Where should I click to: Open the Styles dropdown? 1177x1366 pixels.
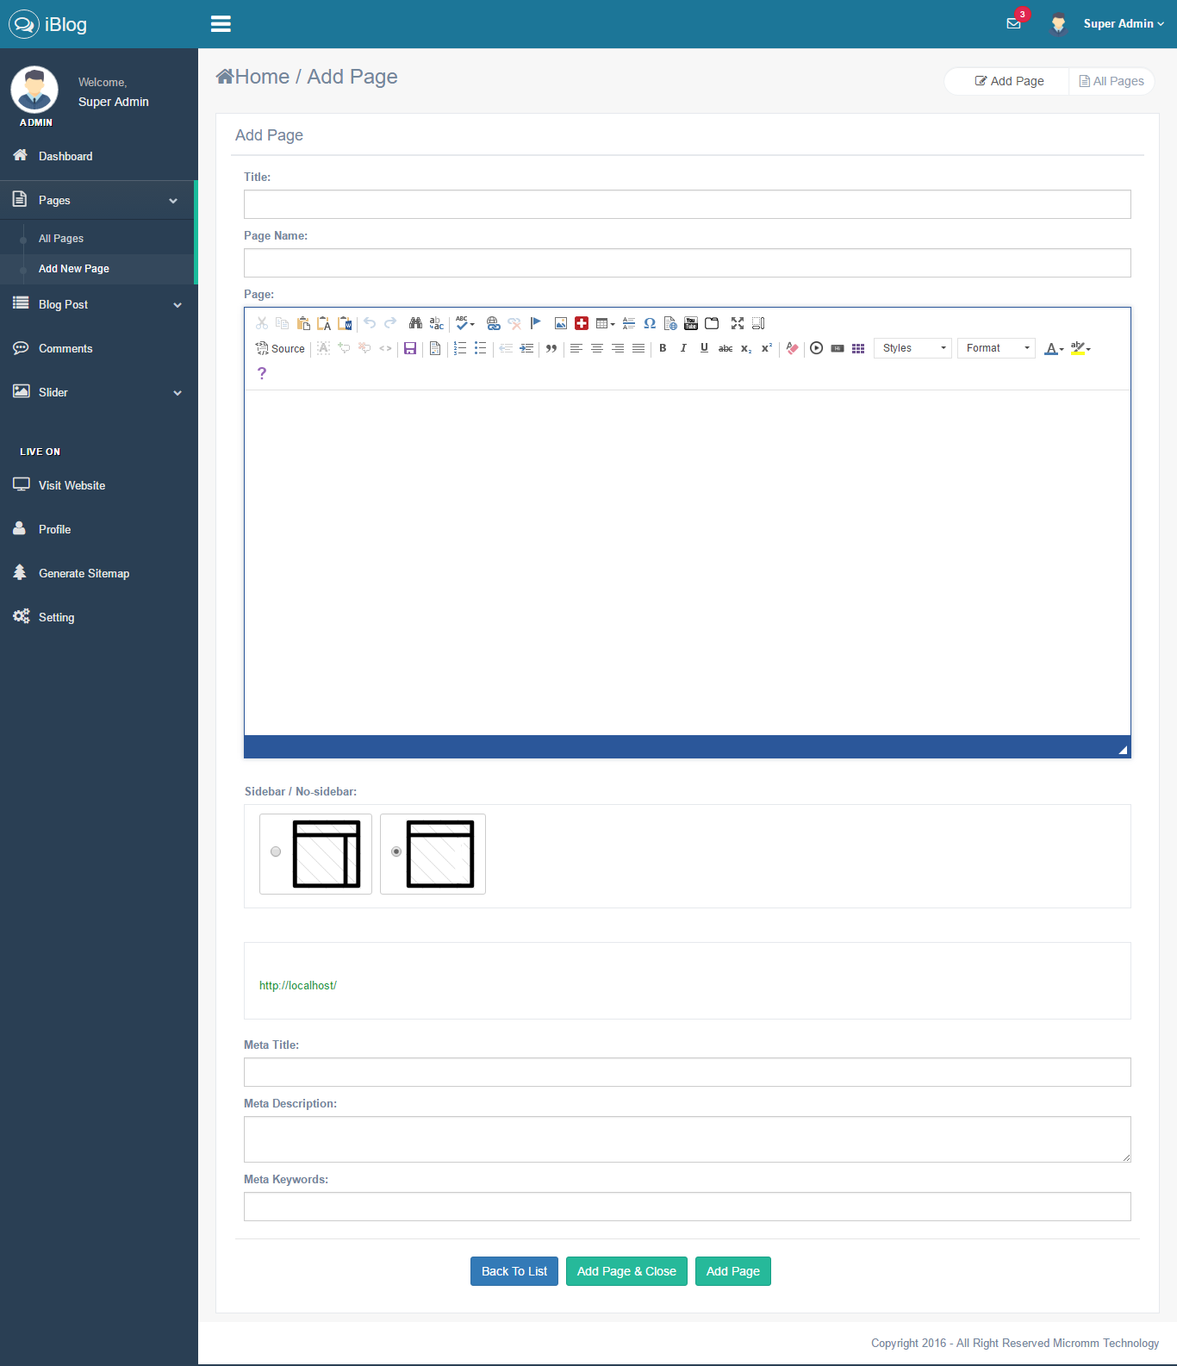point(912,348)
